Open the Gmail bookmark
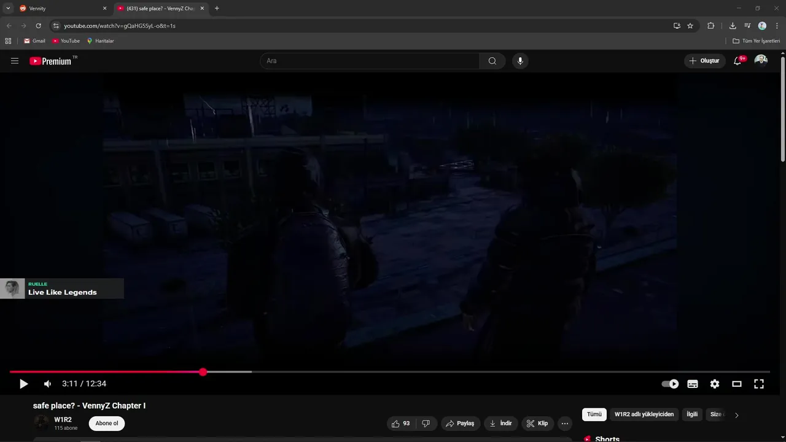 [34, 41]
